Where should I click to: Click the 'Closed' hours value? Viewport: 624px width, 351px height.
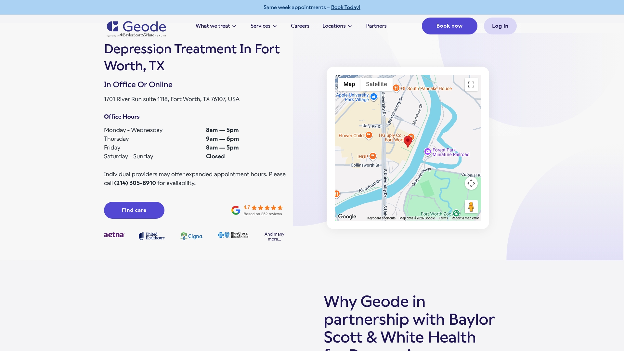[x=215, y=156]
